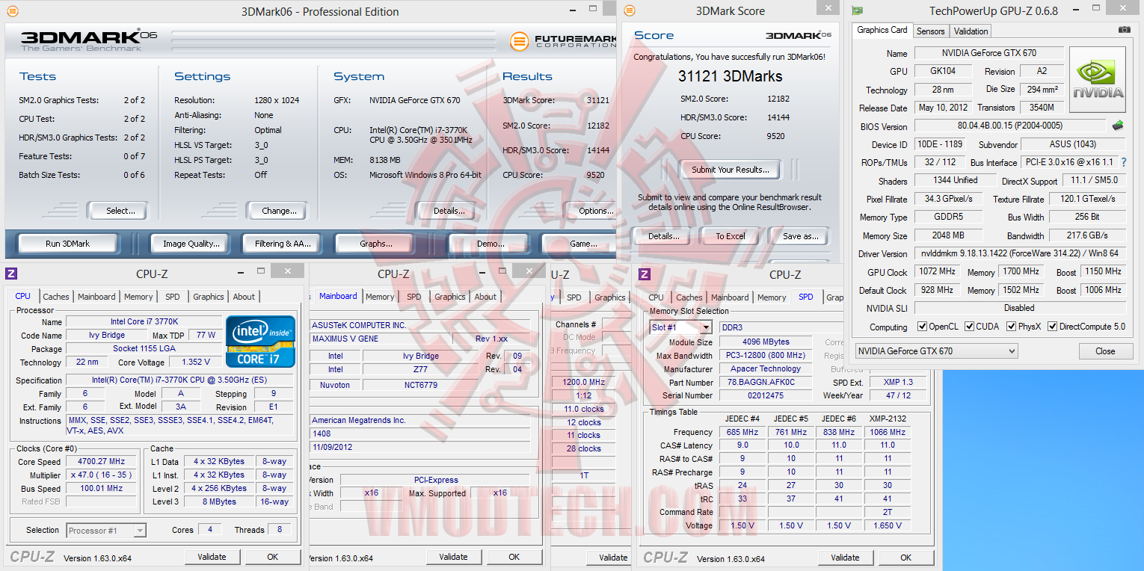This screenshot has width=1144, height=571.
Task: Open the Graphs button in 3DMark06
Action: (375, 244)
